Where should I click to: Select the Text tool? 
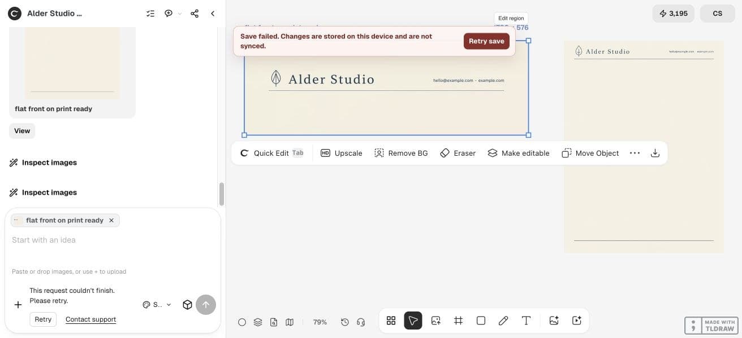(526, 321)
